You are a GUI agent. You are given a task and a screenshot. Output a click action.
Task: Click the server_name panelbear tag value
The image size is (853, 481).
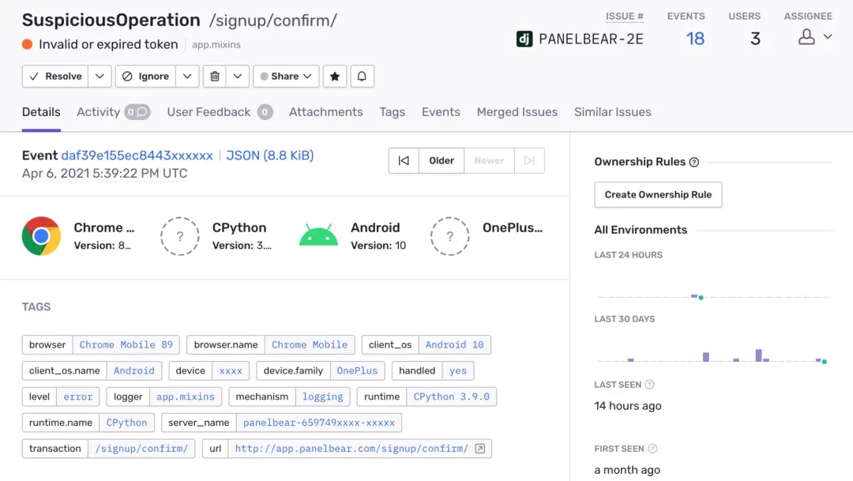tap(319, 423)
